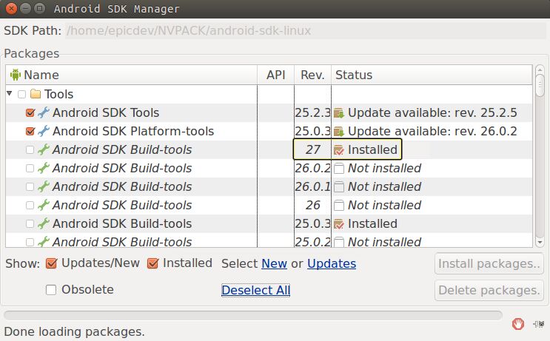
Task: Click the green wrench icon for Build-tools rev 27
Action: 44,149
